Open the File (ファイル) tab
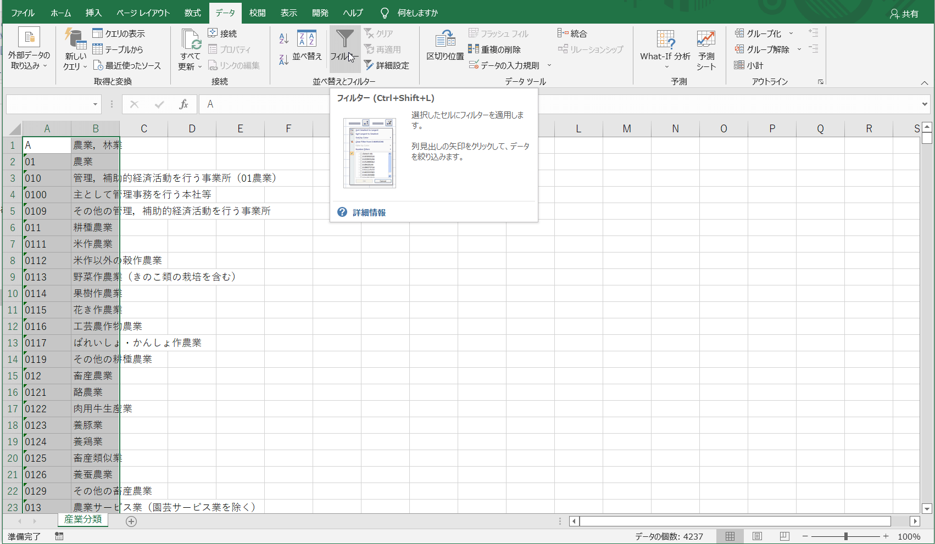The image size is (935, 544). click(x=23, y=13)
